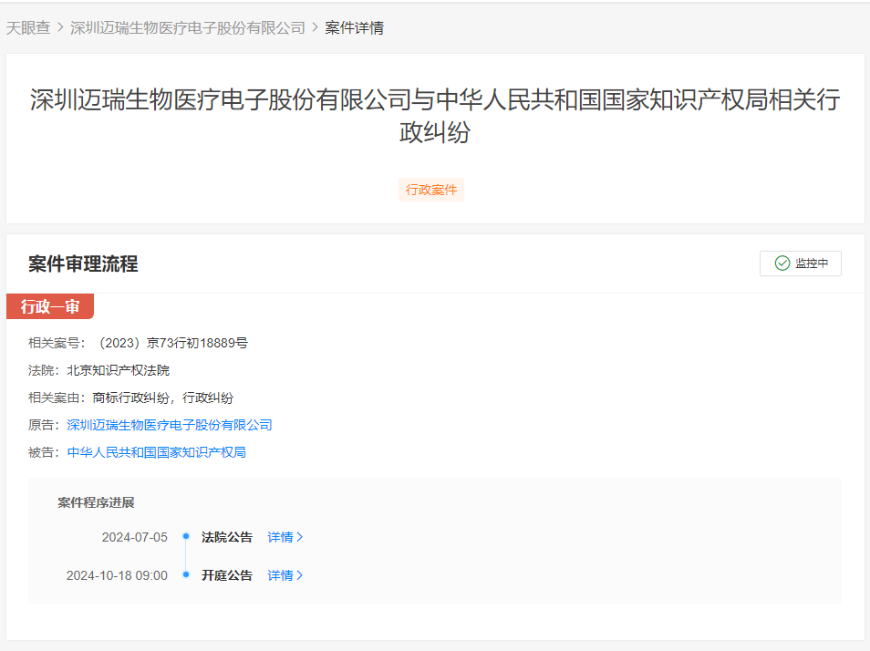The height and width of the screenshot is (651, 870).
Task: Click the chevron arrow after 开庭公告 详情
Action: [301, 575]
